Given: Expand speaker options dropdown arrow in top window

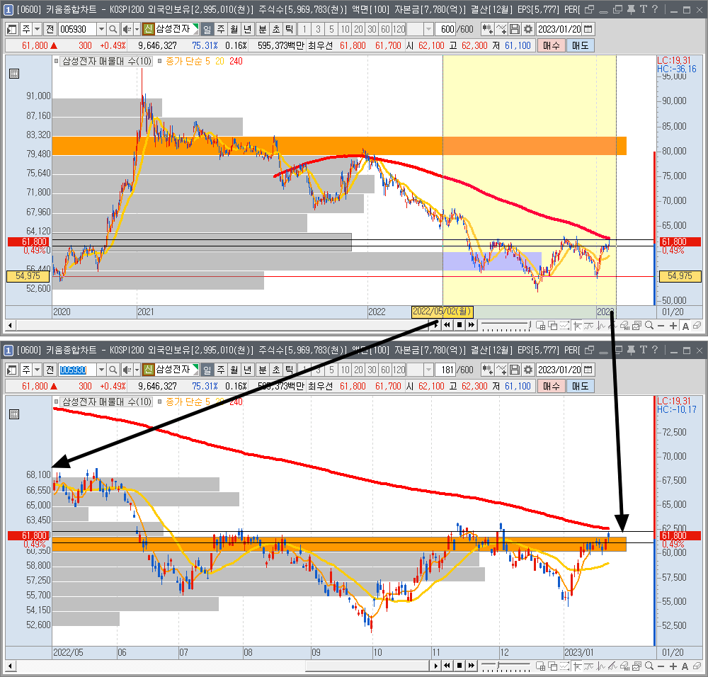Looking at the screenshot, I should 137,29.
